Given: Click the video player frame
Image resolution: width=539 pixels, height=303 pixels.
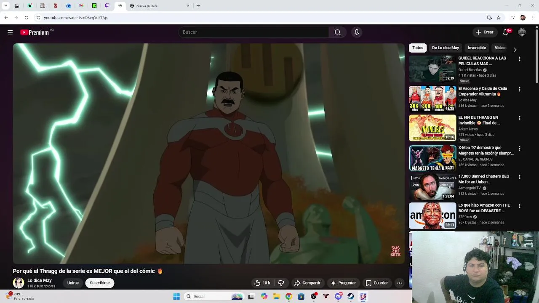Looking at the screenshot, I should click(x=209, y=154).
